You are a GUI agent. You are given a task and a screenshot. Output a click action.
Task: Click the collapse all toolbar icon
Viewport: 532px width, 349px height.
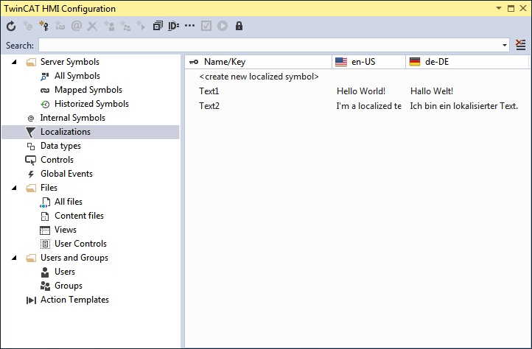point(158,26)
